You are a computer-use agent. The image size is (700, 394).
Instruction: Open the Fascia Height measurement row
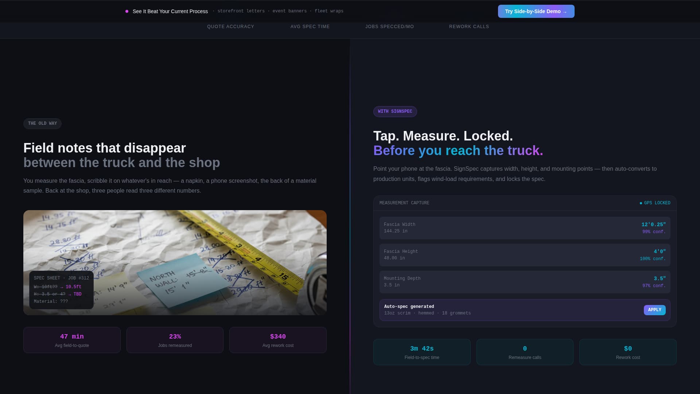click(x=525, y=255)
